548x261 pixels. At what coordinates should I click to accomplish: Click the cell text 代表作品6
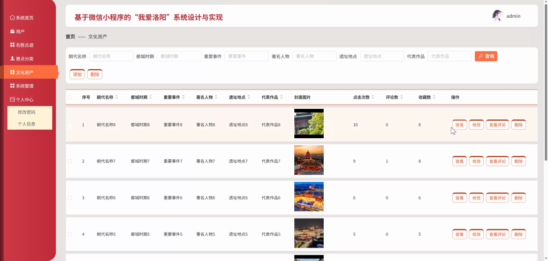click(x=271, y=198)
